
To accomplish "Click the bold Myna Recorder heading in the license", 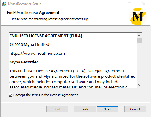I will pyautogui.click(x=24, y=62).
